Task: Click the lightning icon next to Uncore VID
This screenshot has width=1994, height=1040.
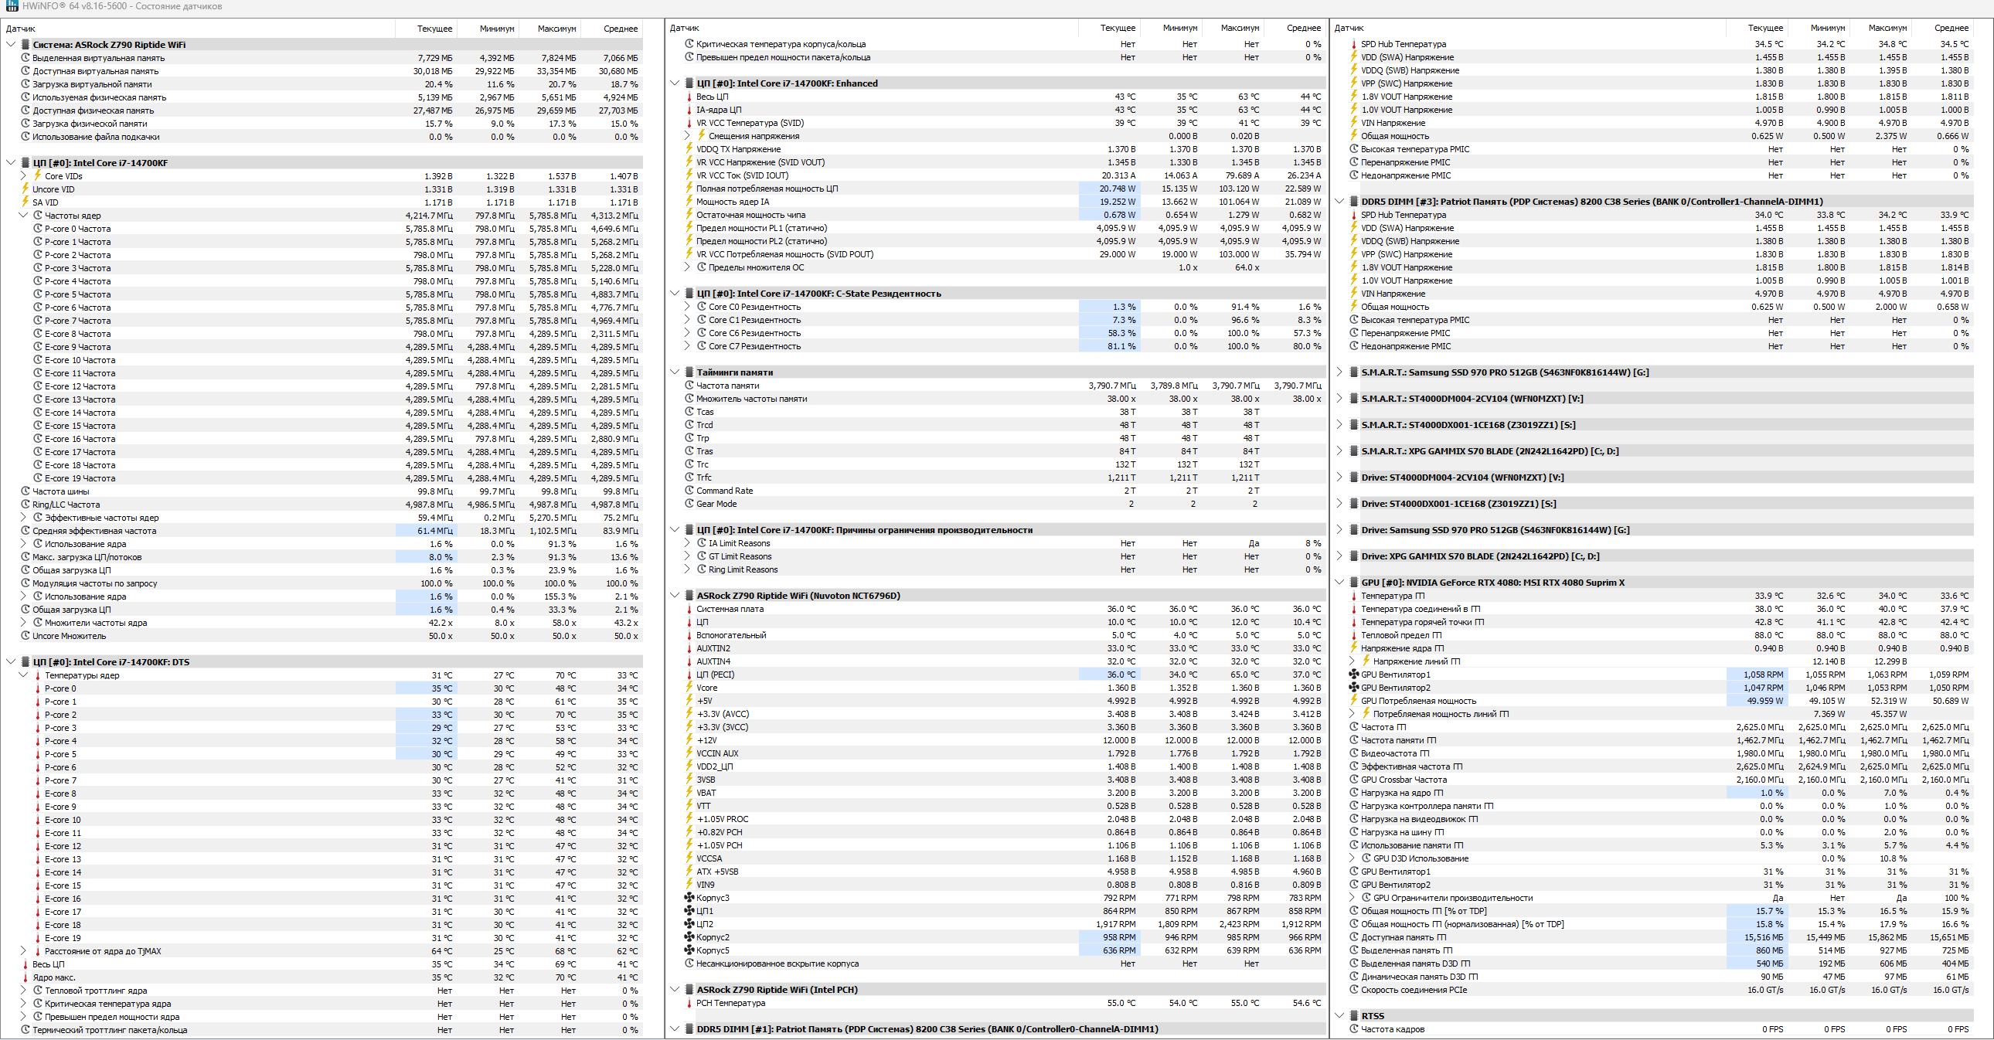Action: tap(26, 189)
